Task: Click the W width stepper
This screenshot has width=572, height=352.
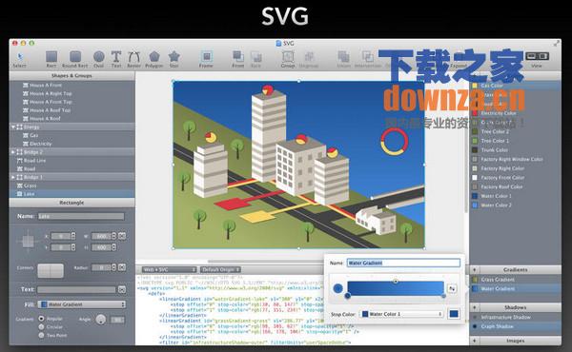Action: tap(113, 236)
